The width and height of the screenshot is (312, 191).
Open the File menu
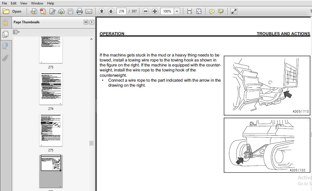[4, 3]
